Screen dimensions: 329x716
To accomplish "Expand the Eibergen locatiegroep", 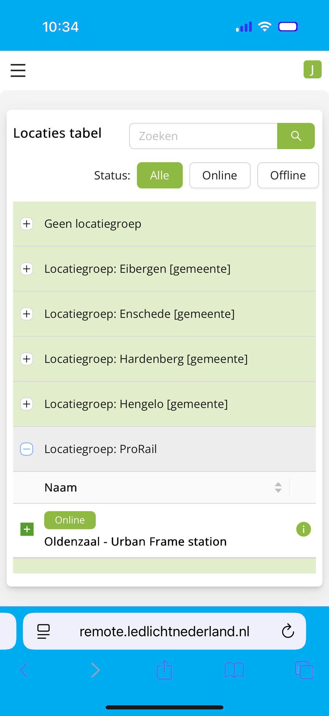I will (26, 269).
